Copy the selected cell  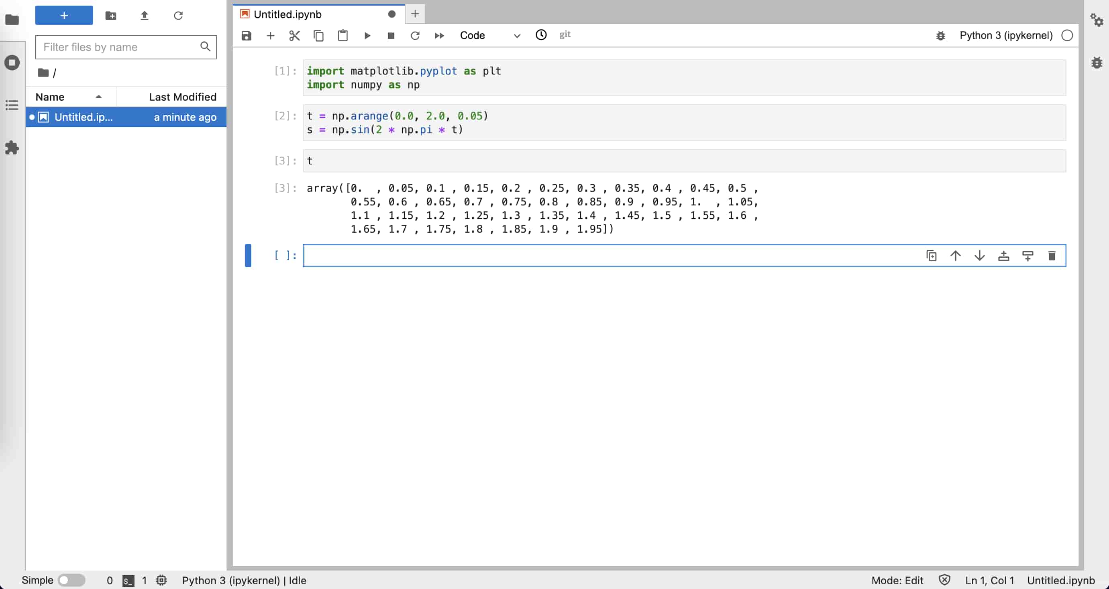coord(318,35)
